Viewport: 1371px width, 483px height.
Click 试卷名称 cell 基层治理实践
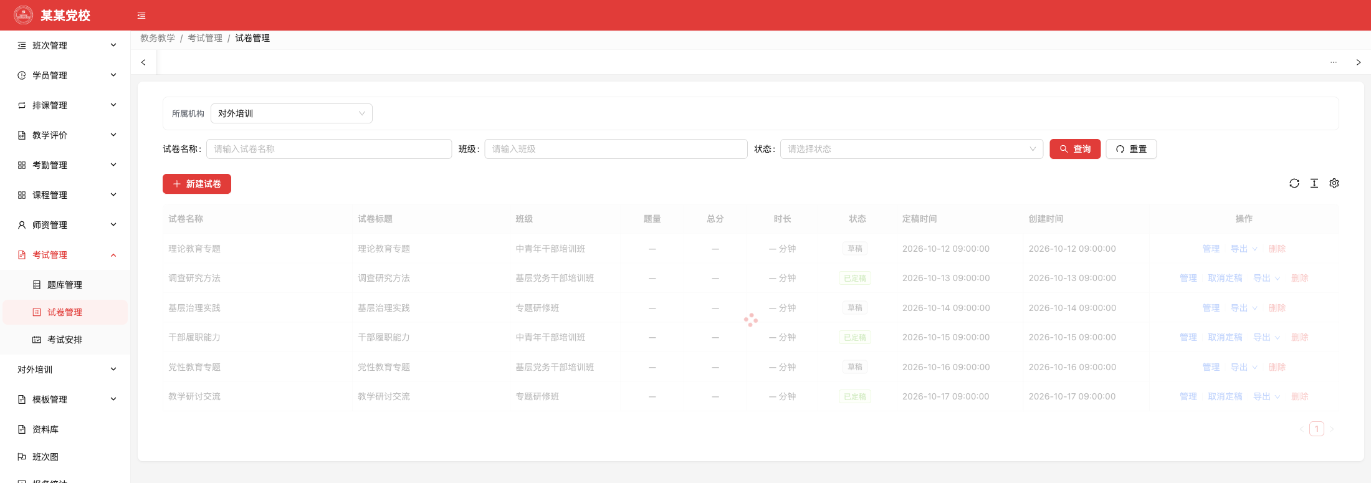tap(194, 308)
